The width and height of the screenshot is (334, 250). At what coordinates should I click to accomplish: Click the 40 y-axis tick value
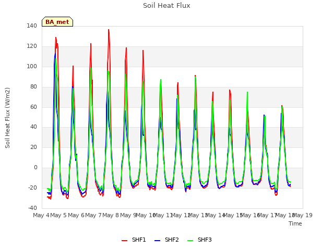coord(33,127)
